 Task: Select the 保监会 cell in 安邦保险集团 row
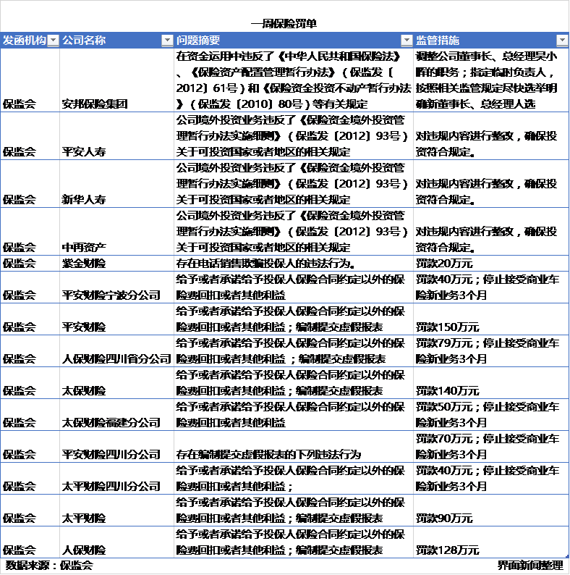[30, 80]
